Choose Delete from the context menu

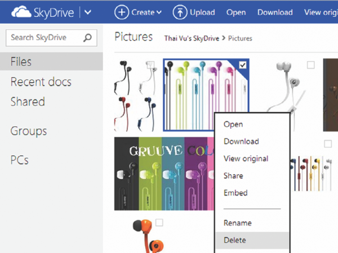[x=252, y=240]
